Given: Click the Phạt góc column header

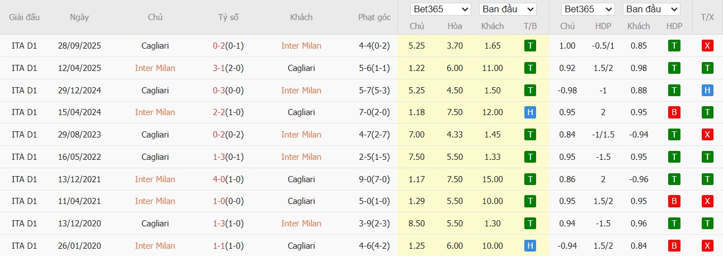Looking at the screenshot, I should [374, 17].
